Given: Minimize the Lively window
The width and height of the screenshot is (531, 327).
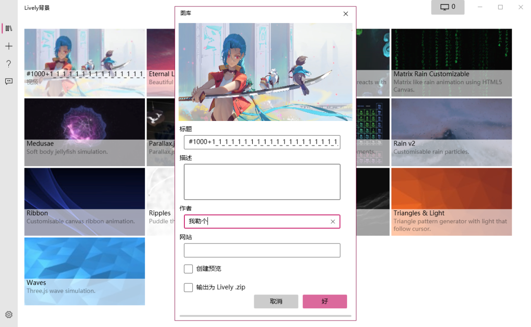Looking at the screenshot, I should pos(480,7).
